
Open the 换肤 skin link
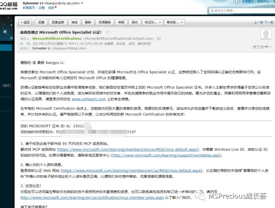click(51, 8)
